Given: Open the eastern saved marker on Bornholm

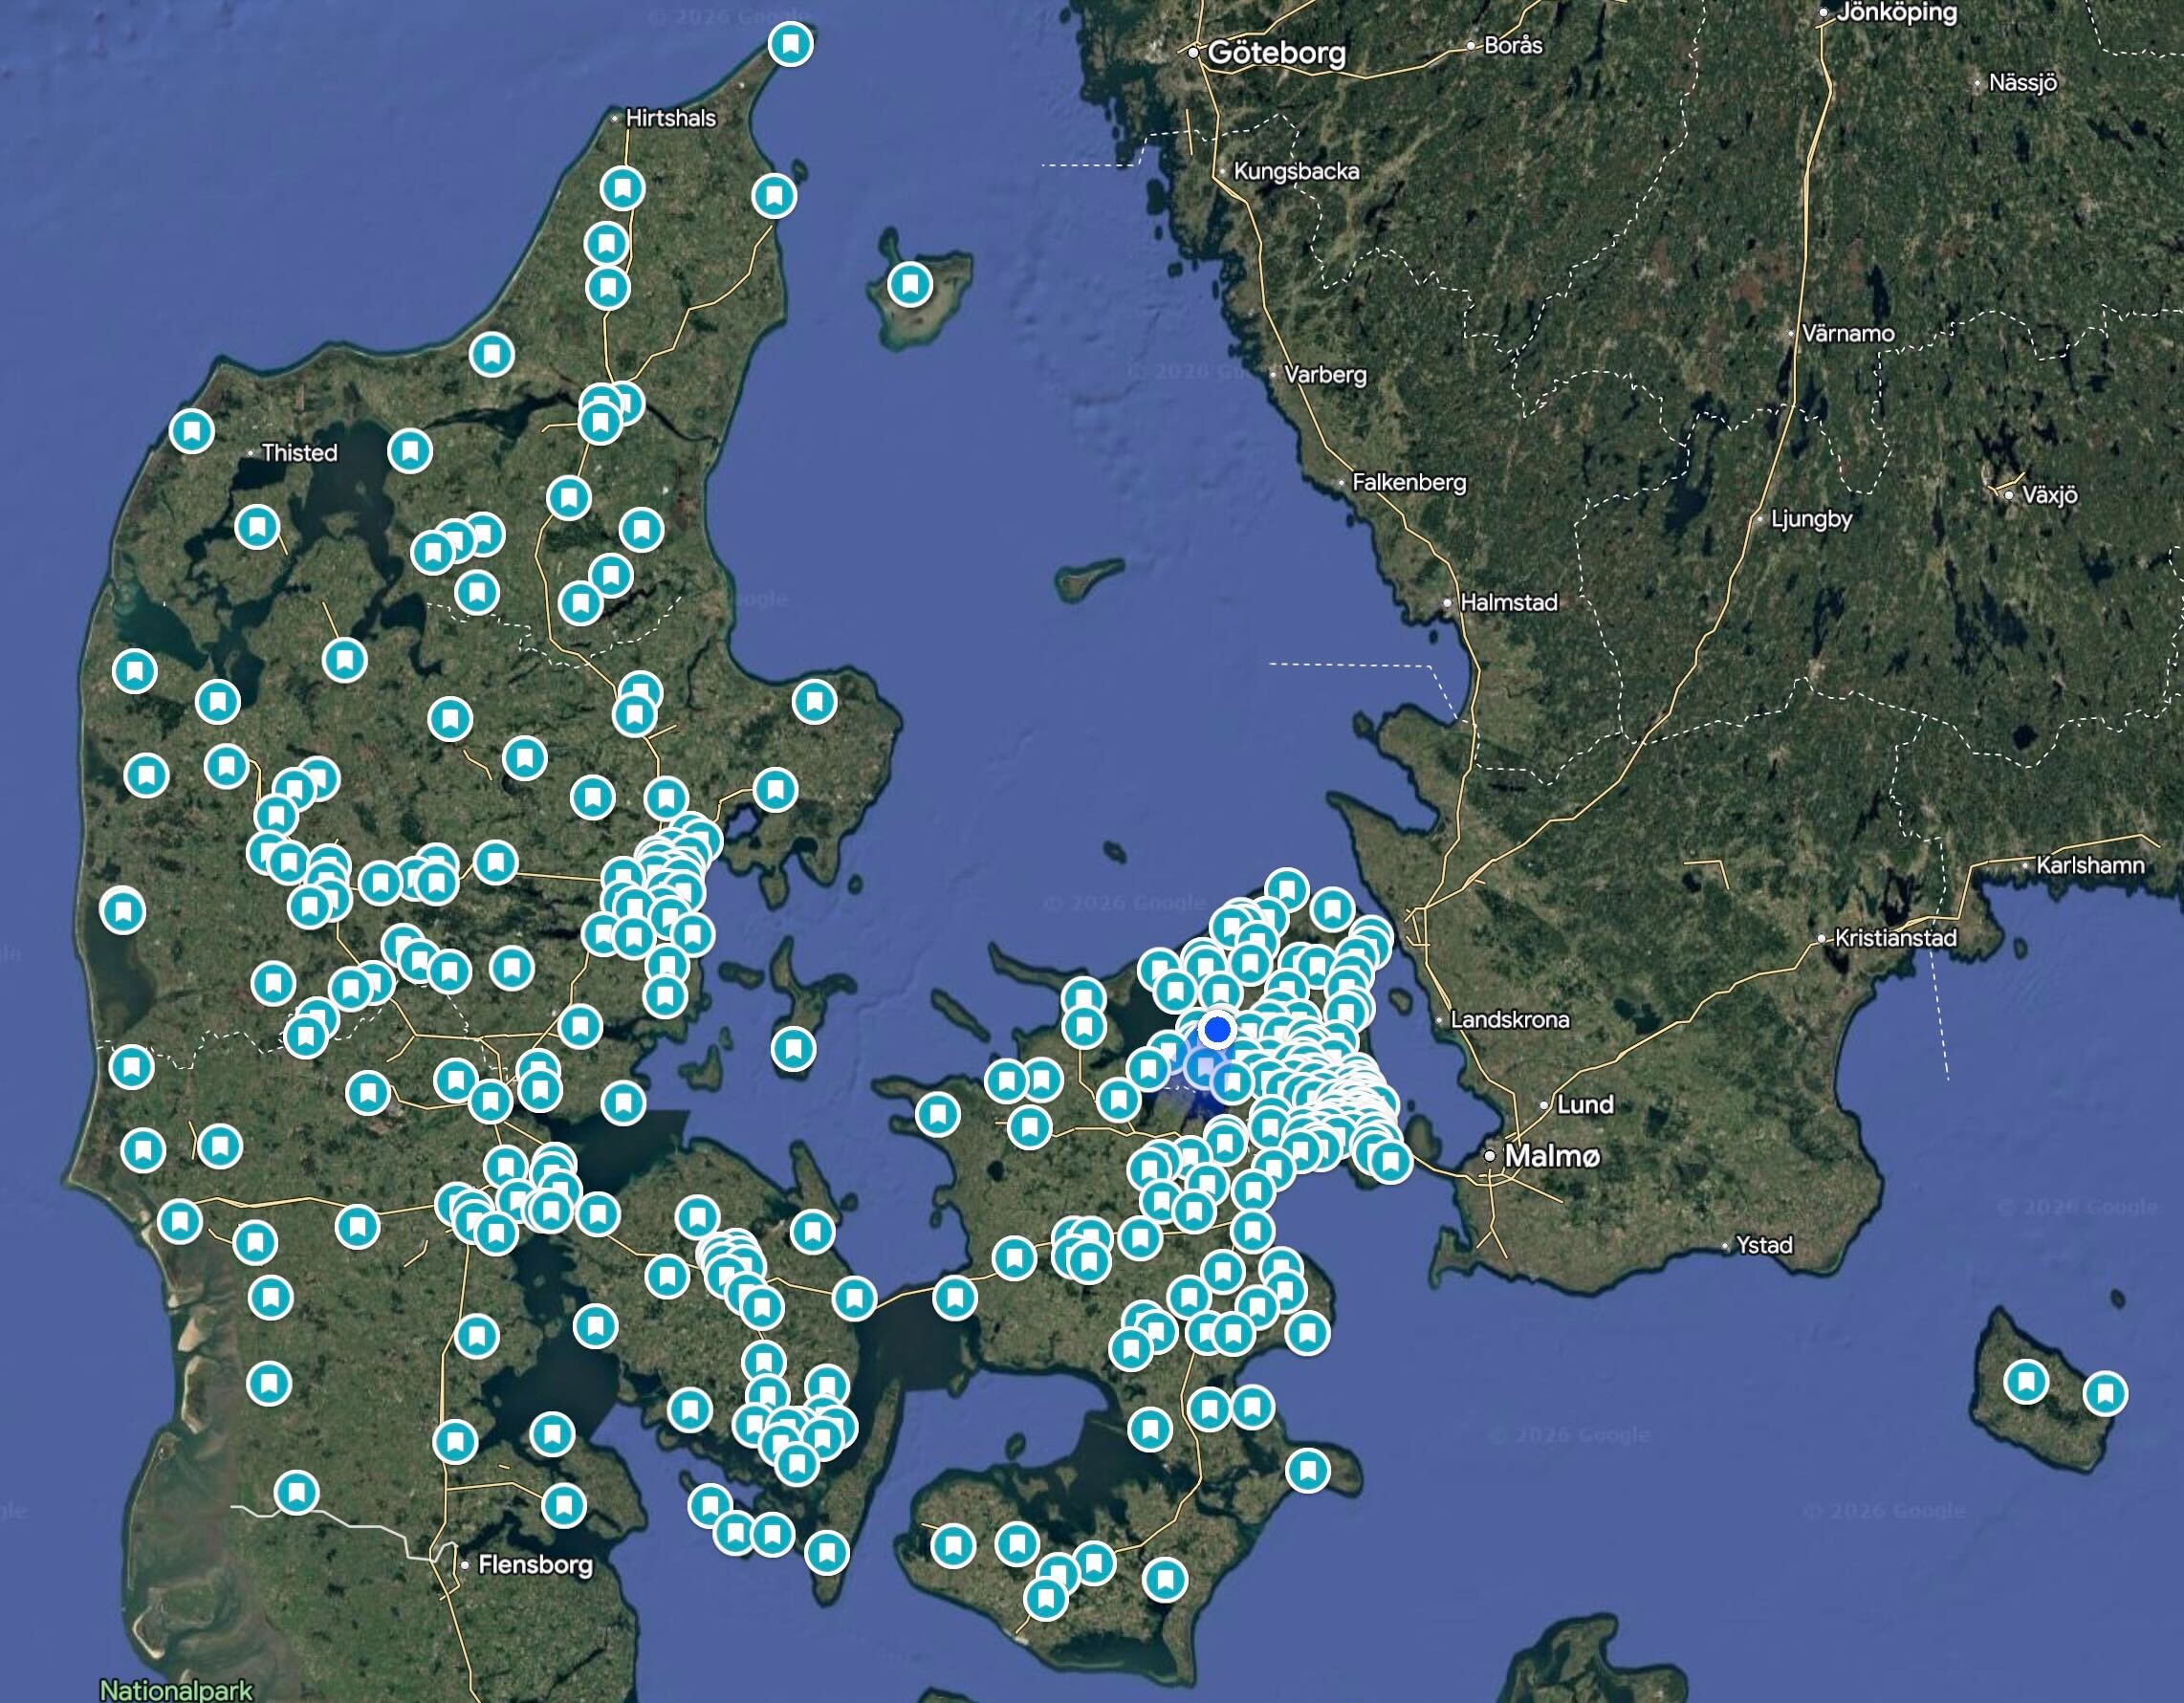Looking at the screenshot, I should click(2105, 1393).
